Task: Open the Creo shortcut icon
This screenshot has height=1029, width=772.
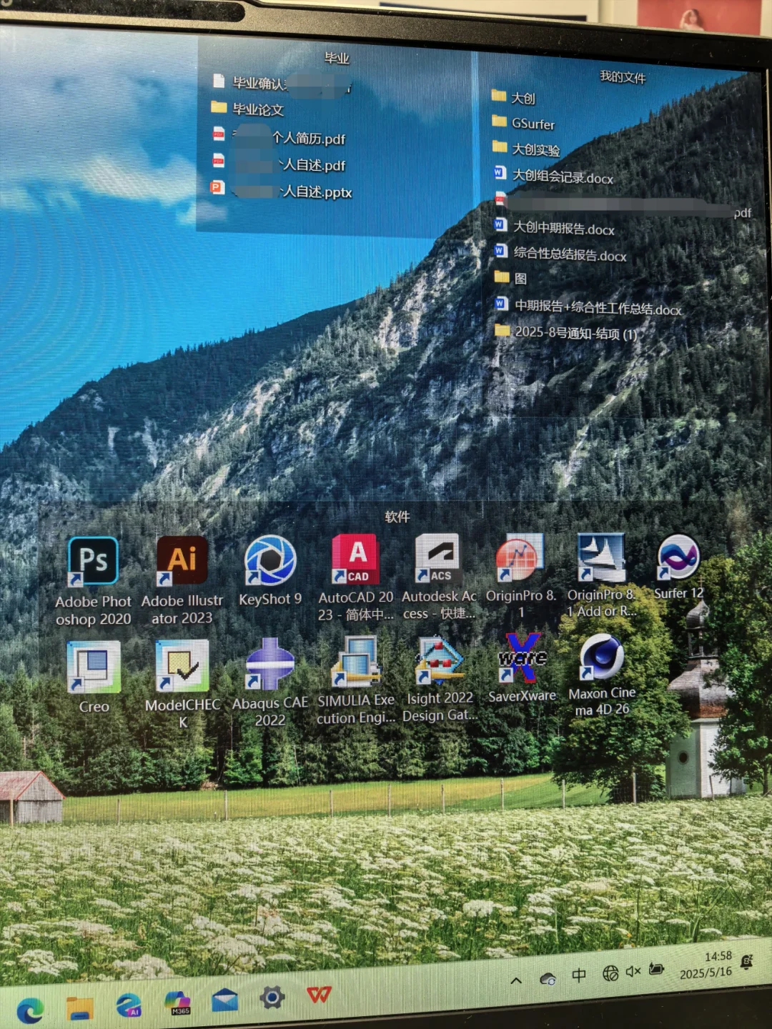Action: point(94,677)
